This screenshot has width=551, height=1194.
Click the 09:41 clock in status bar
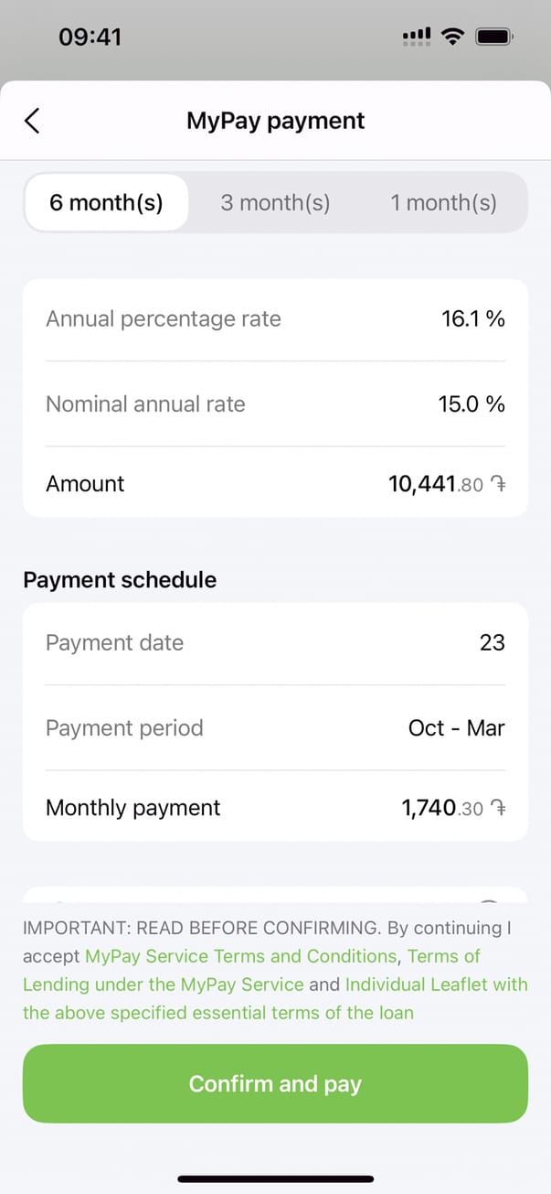(x=90, y=37)
